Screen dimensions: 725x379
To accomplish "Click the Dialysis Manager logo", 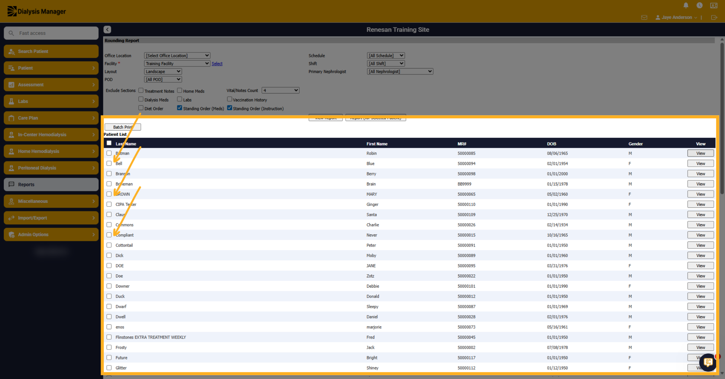I will (37, 11).
